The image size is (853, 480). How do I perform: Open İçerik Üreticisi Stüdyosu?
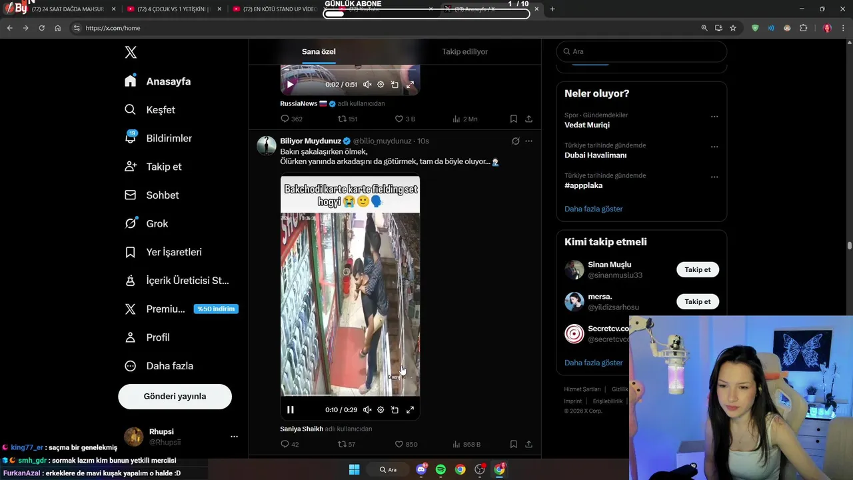pos(177,281)
